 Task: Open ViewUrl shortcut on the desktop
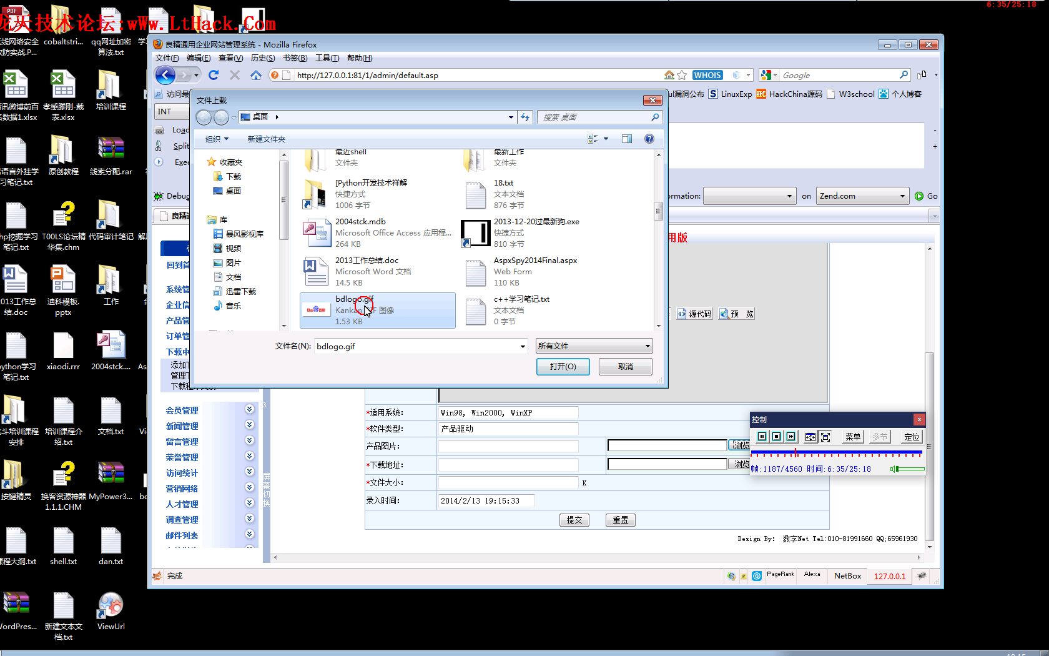(x=111, y=610)
